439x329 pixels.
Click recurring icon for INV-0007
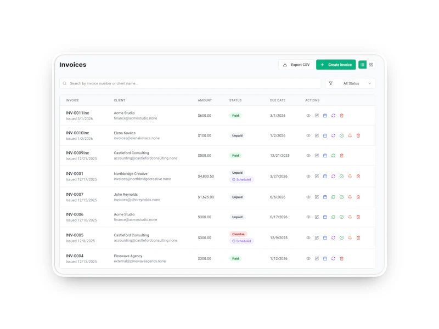point(333,197)
